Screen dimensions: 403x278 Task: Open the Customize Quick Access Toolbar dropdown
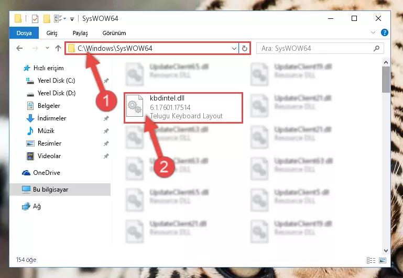coord(72,19)
